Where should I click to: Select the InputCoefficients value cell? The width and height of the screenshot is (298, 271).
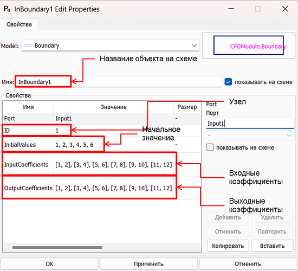pos(114,165)
